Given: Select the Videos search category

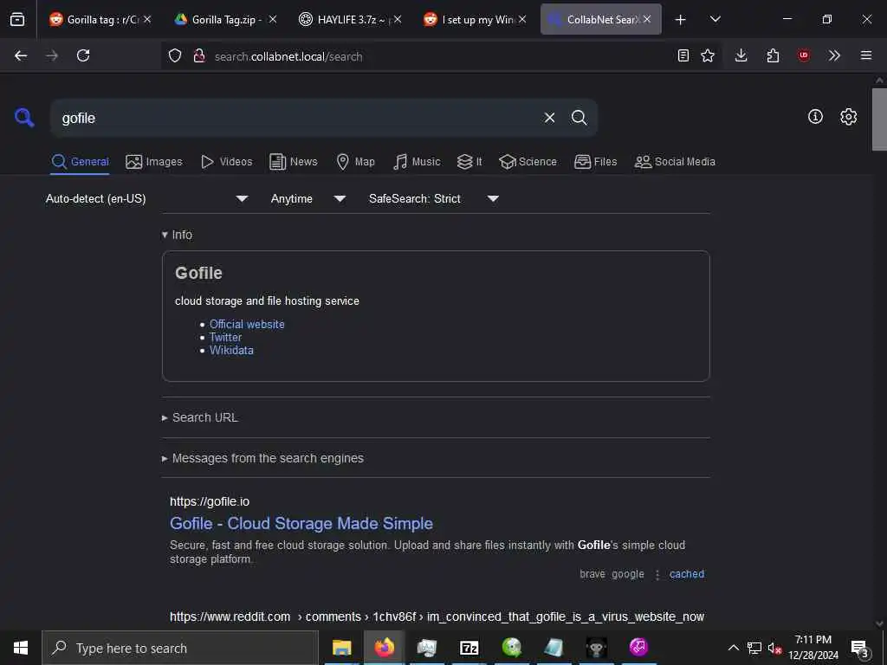Looking at the screenshot, I should point(227,162).
